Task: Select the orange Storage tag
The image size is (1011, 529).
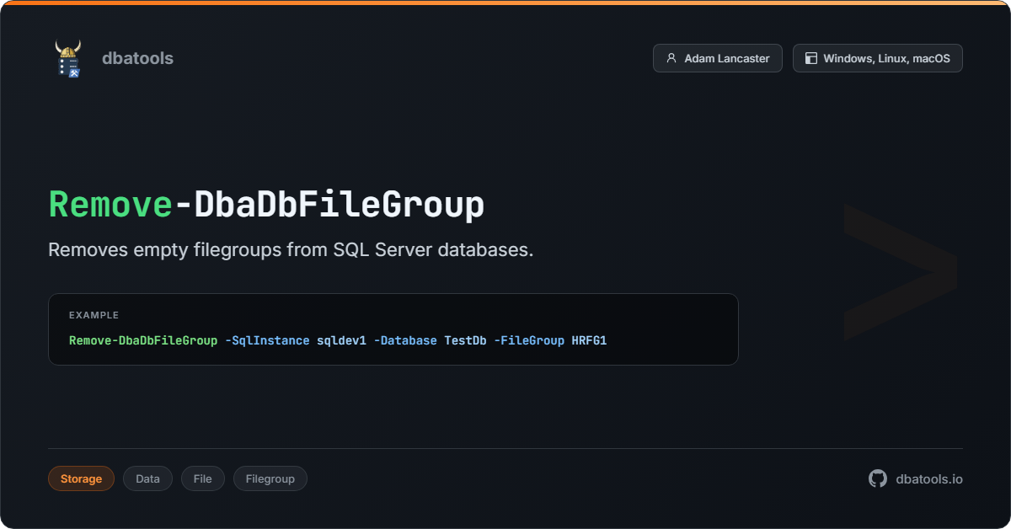Action: click(x=81, y=478)
